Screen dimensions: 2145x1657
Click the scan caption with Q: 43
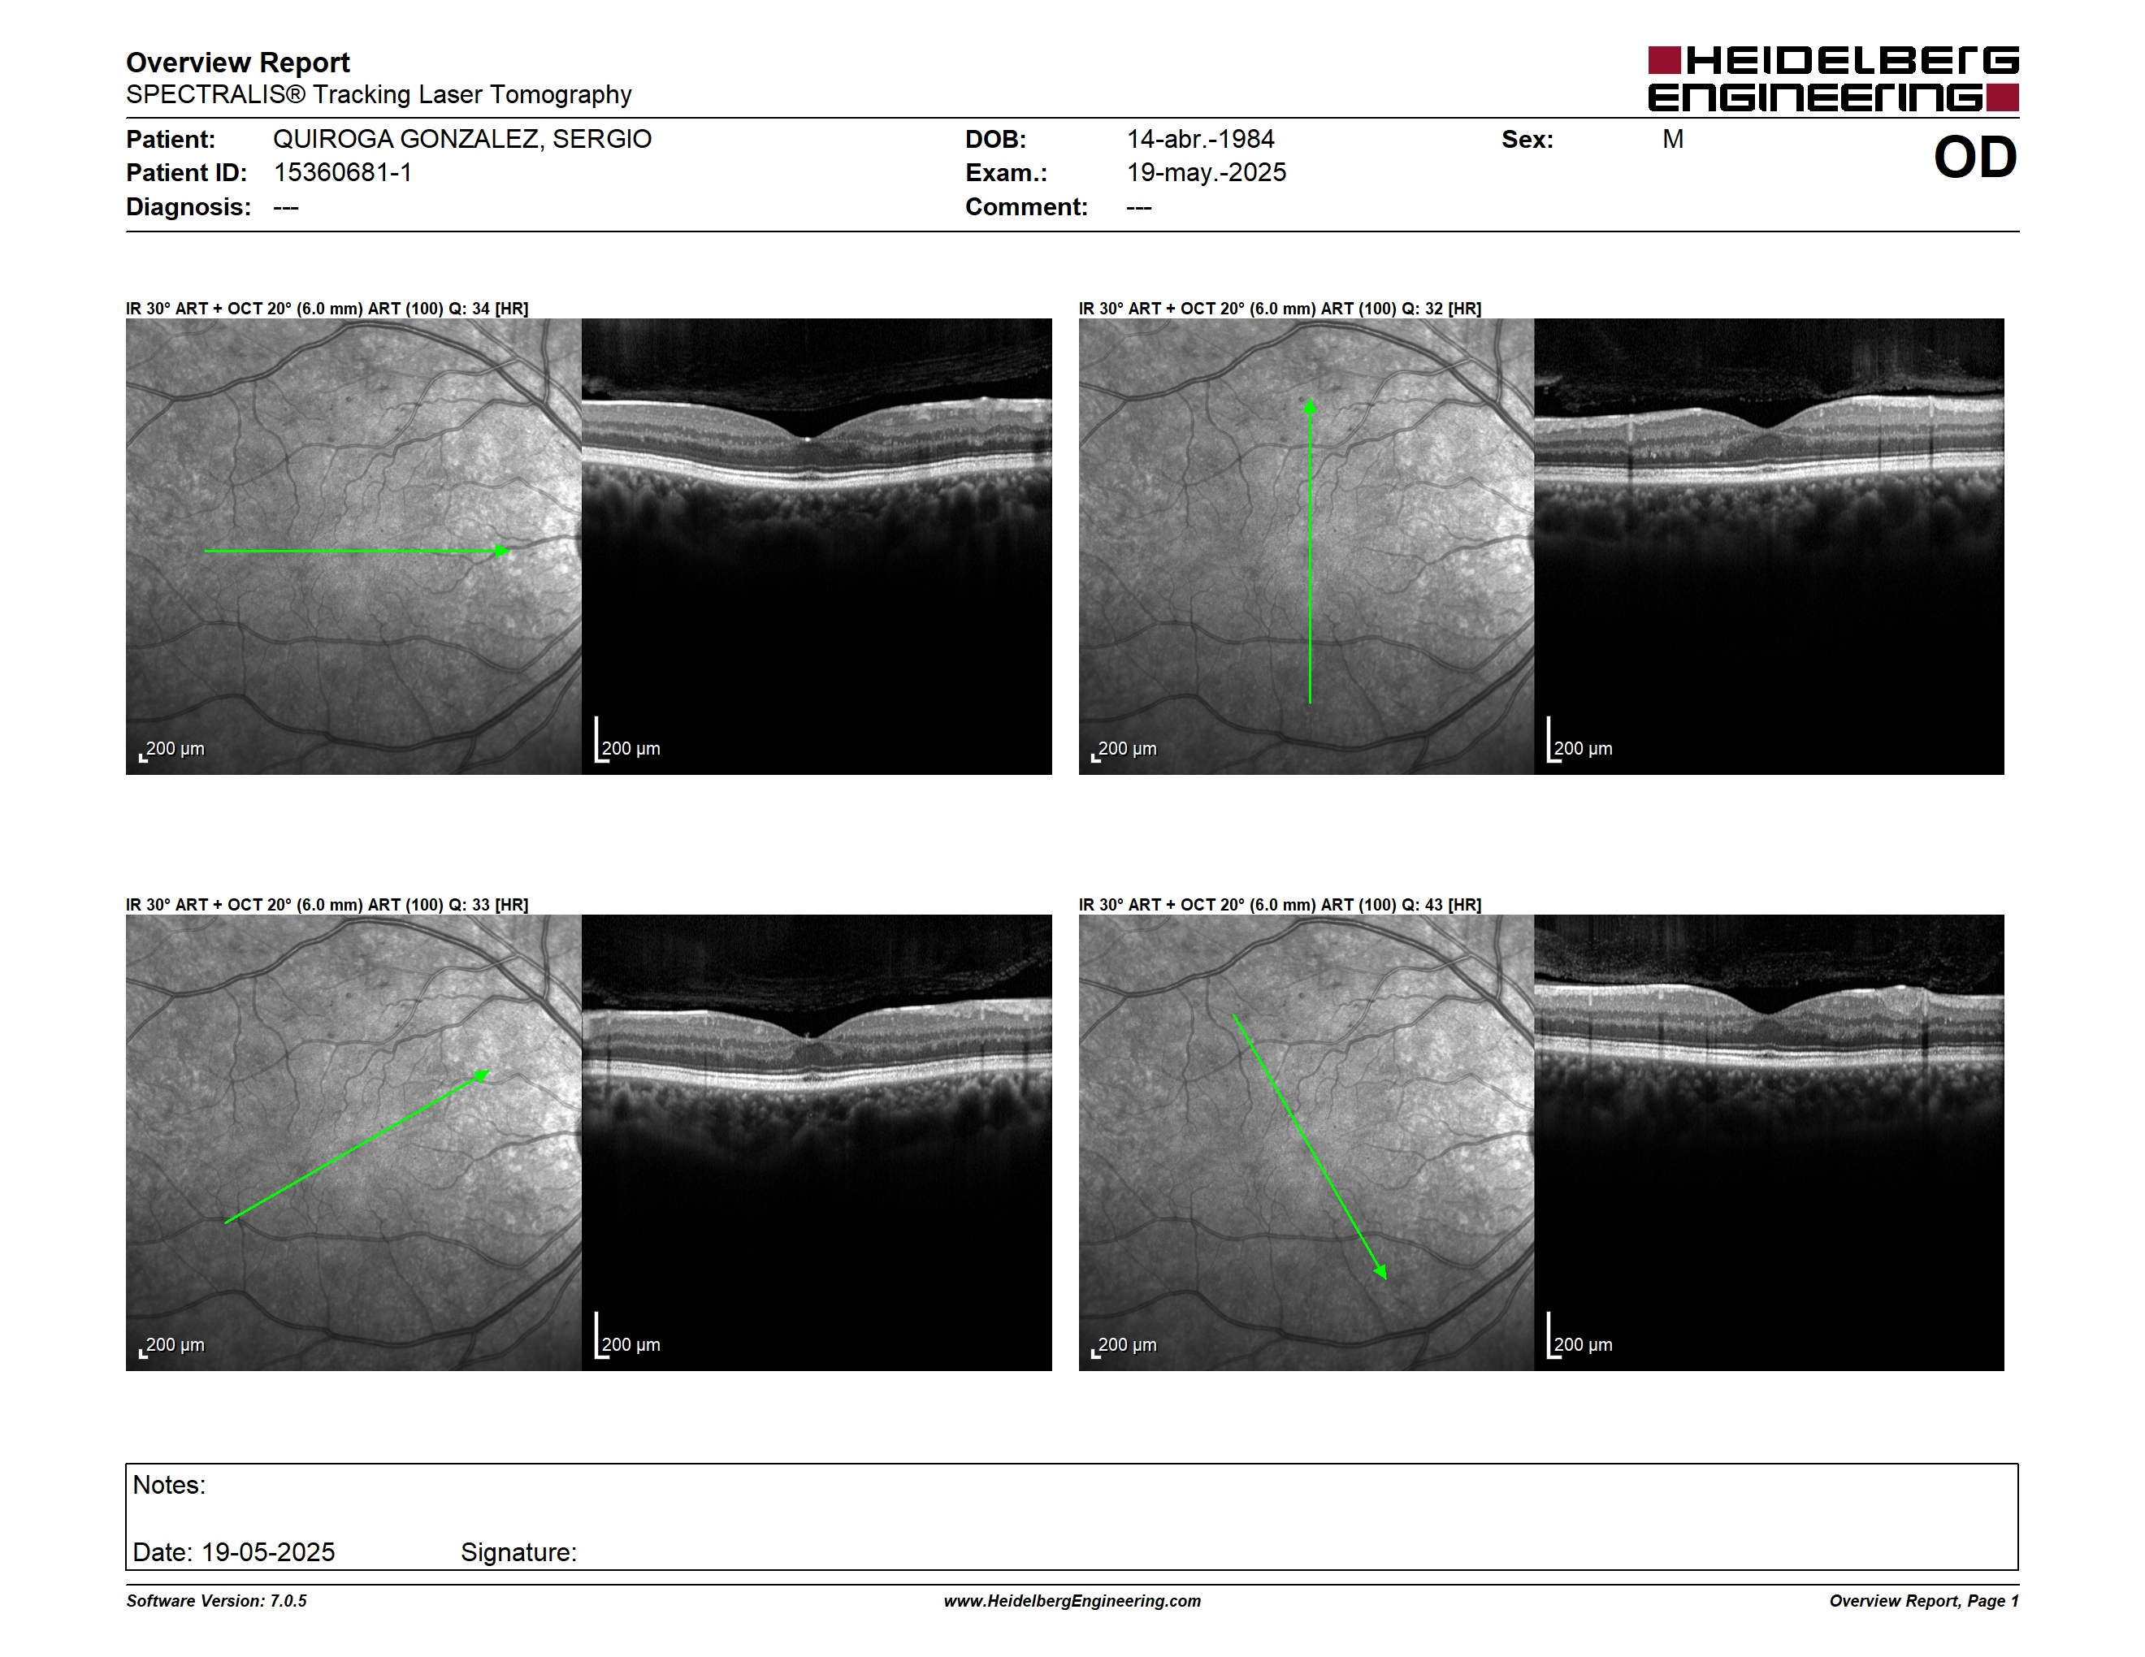[1280, 905]
